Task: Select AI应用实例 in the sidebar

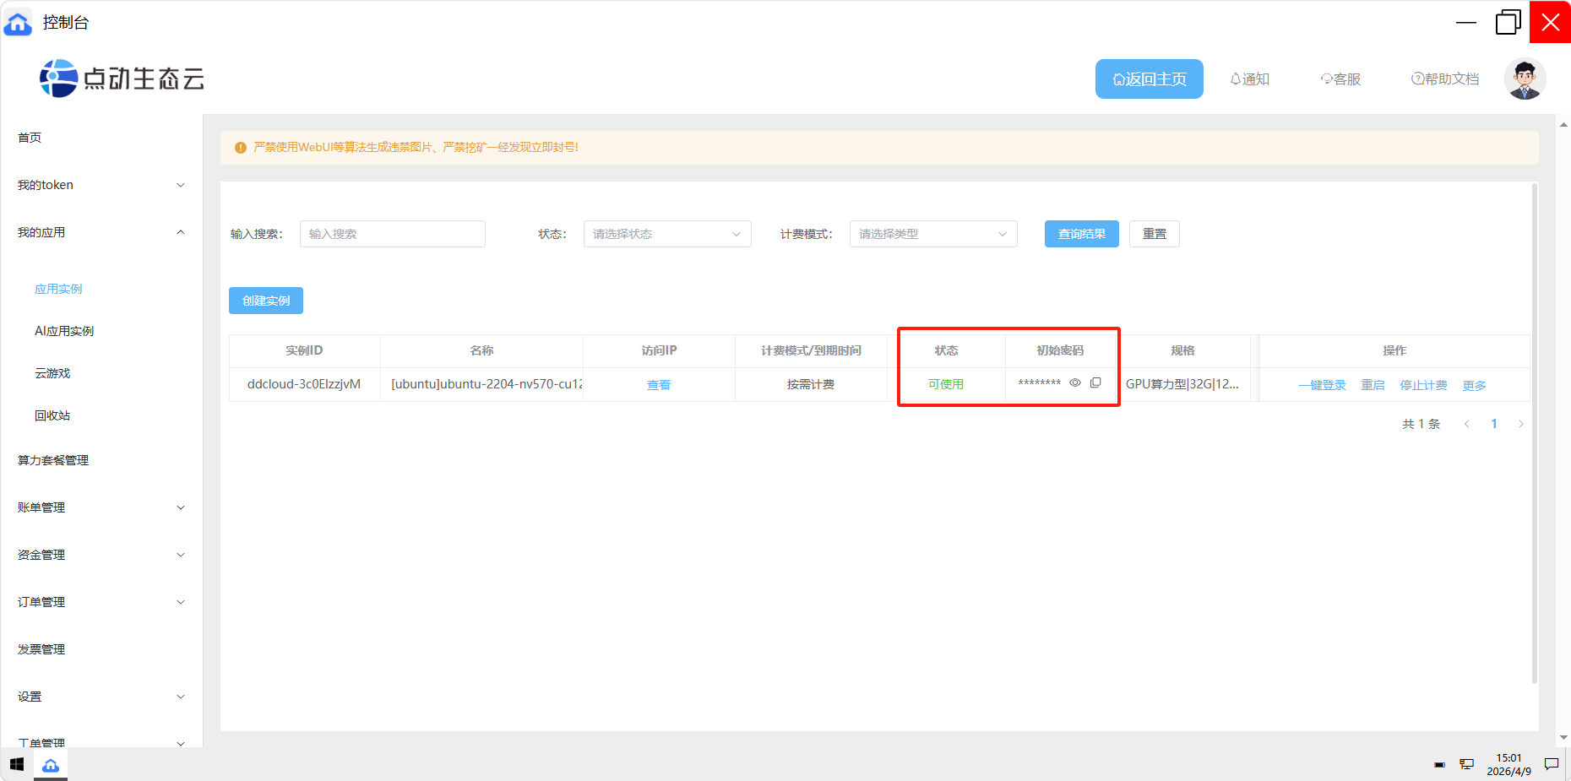Action: (64, 331)
